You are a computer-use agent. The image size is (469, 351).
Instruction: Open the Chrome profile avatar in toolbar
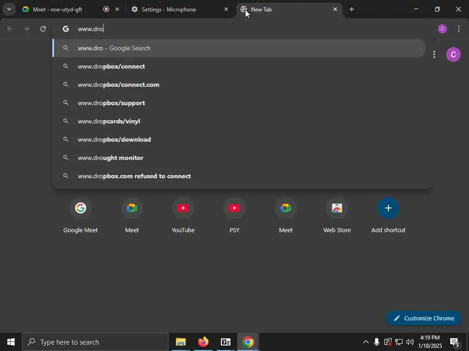[x=442, y=29]
